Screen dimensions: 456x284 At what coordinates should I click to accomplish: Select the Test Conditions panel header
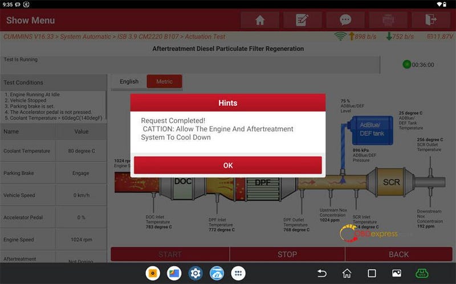(x=54, y=83)
